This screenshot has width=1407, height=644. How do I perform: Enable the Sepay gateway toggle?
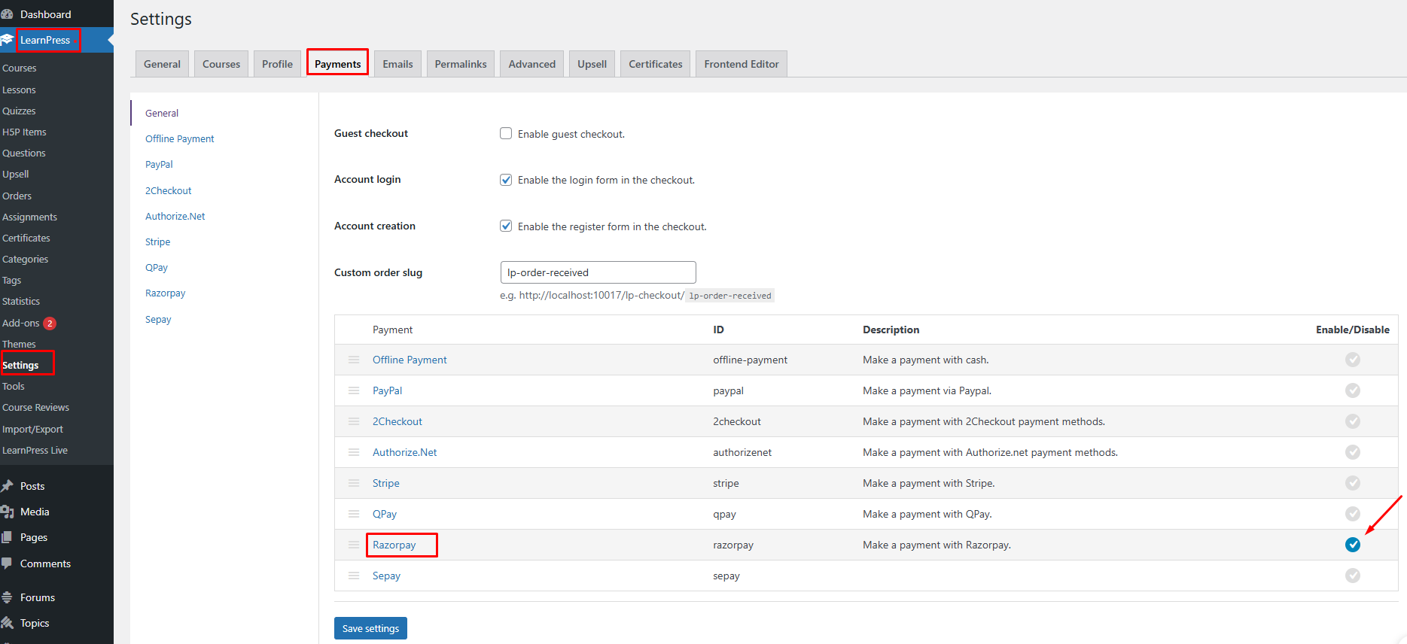click(x=1353, y=576)
